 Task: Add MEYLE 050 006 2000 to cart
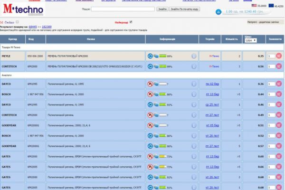coord(279,56)
